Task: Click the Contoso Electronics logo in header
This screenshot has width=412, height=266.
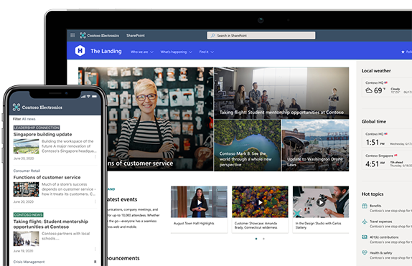Action: [99, 35]
